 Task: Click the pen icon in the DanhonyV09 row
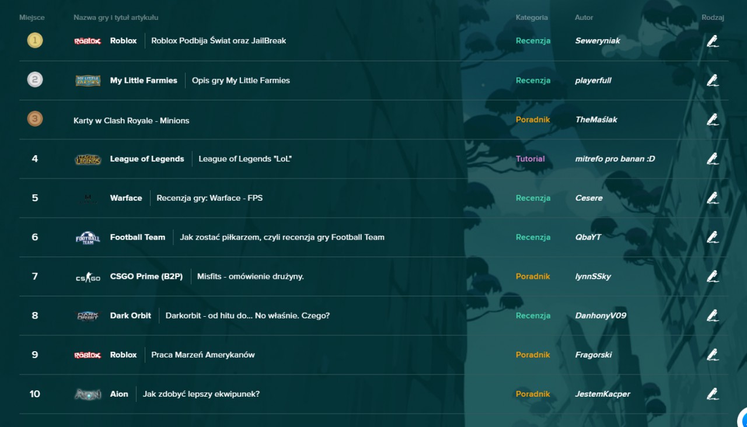tap(712, 316)
